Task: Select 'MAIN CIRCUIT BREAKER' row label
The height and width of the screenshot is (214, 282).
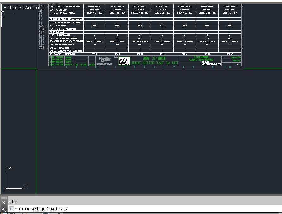Action: coord(65,6)
